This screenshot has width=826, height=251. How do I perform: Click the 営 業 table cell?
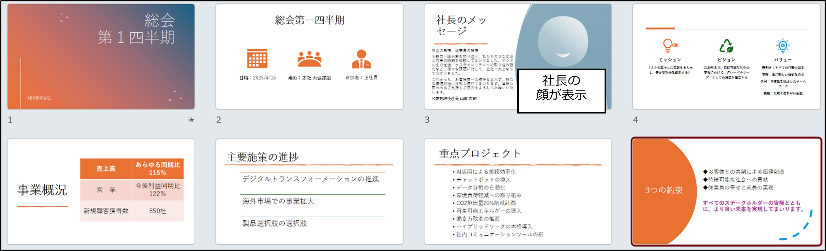coord(106,190)
